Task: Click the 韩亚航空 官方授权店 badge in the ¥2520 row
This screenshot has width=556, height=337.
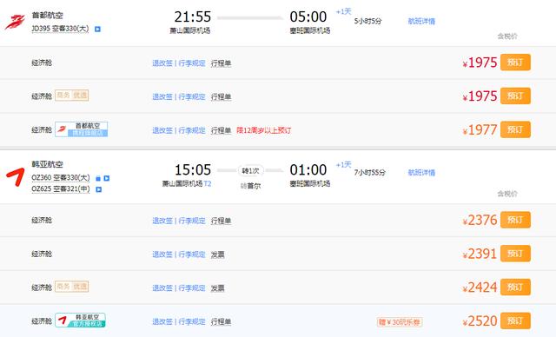Action: click(x=80, y=320)
